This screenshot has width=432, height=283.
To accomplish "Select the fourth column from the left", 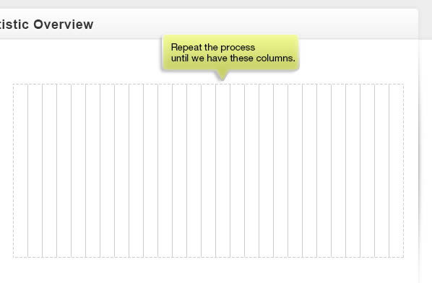I will tap(64, 170).
